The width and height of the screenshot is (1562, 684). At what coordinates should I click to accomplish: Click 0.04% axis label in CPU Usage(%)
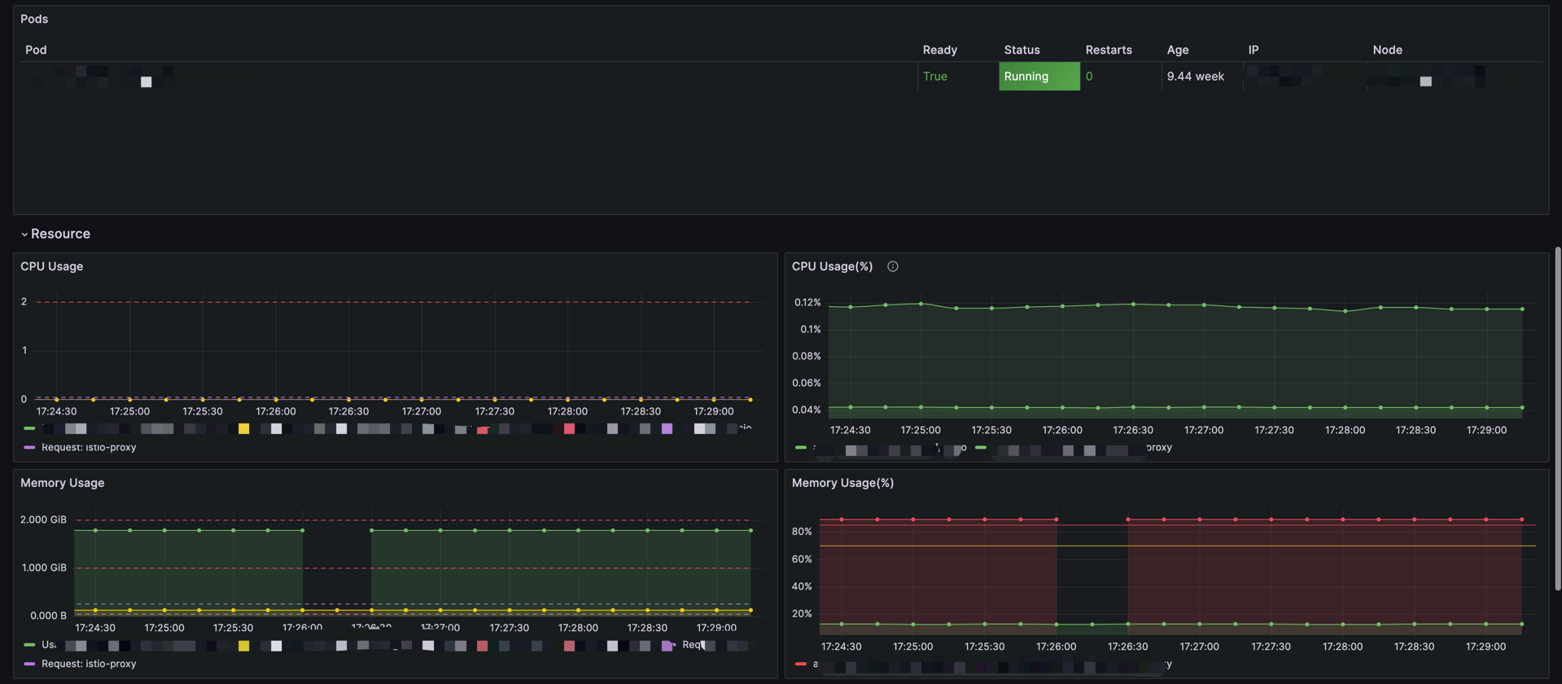(807, 410)
